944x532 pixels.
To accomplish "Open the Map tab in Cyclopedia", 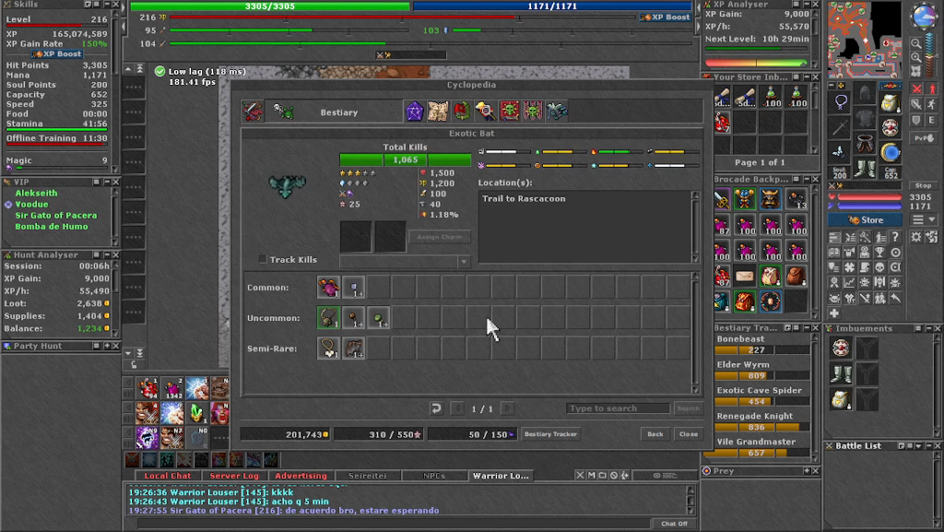I will click(438, 112).
